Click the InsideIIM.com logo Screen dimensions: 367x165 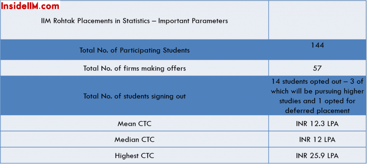[30, 5]
